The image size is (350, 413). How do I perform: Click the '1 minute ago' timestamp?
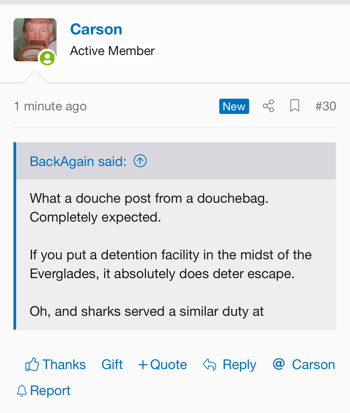point(50,106)
